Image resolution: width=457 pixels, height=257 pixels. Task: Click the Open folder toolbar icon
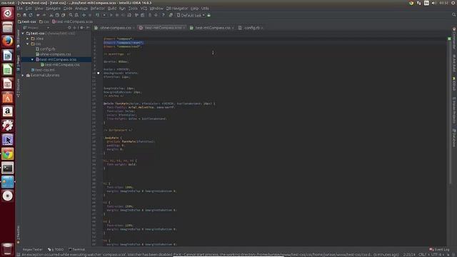(x=19, y=15)
